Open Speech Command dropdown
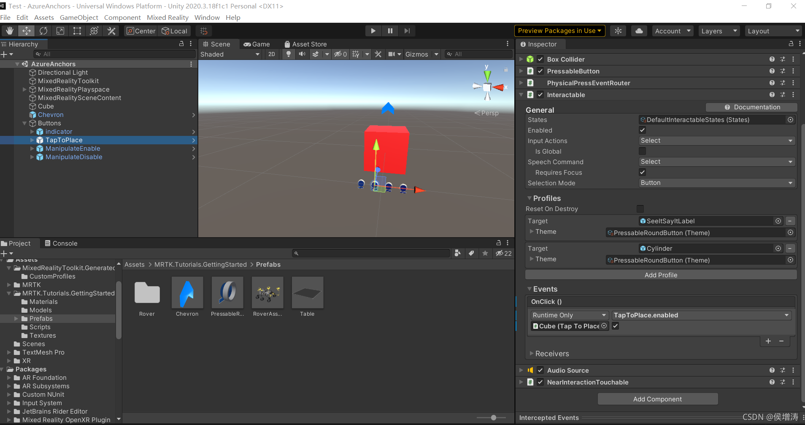 point(717,162)
